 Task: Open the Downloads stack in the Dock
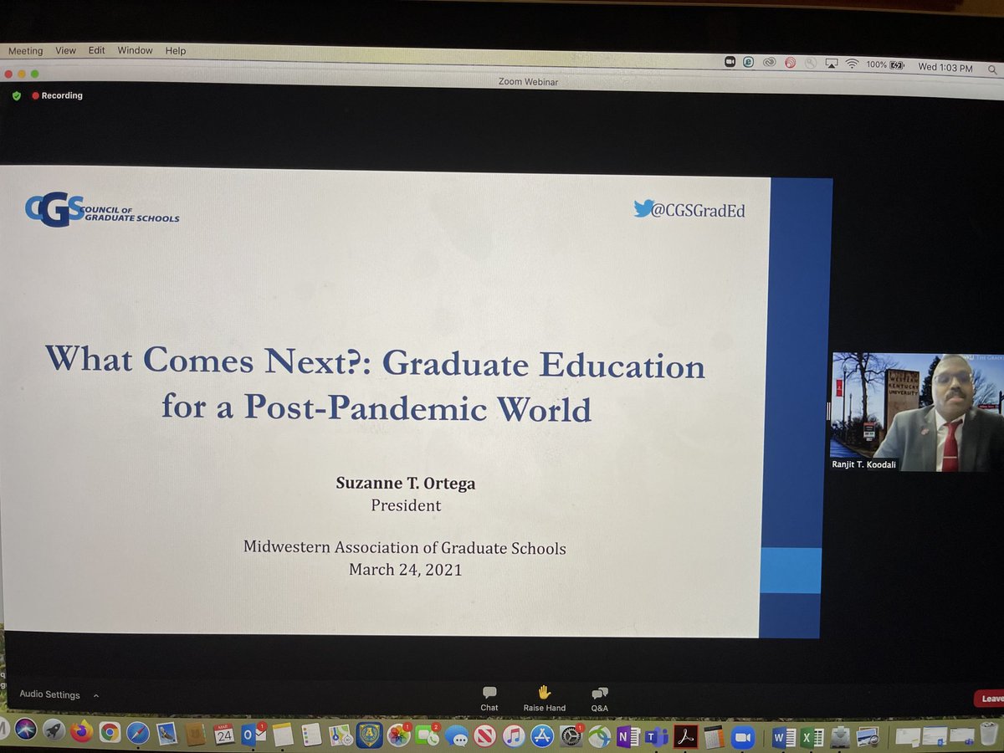coord(840,738)
